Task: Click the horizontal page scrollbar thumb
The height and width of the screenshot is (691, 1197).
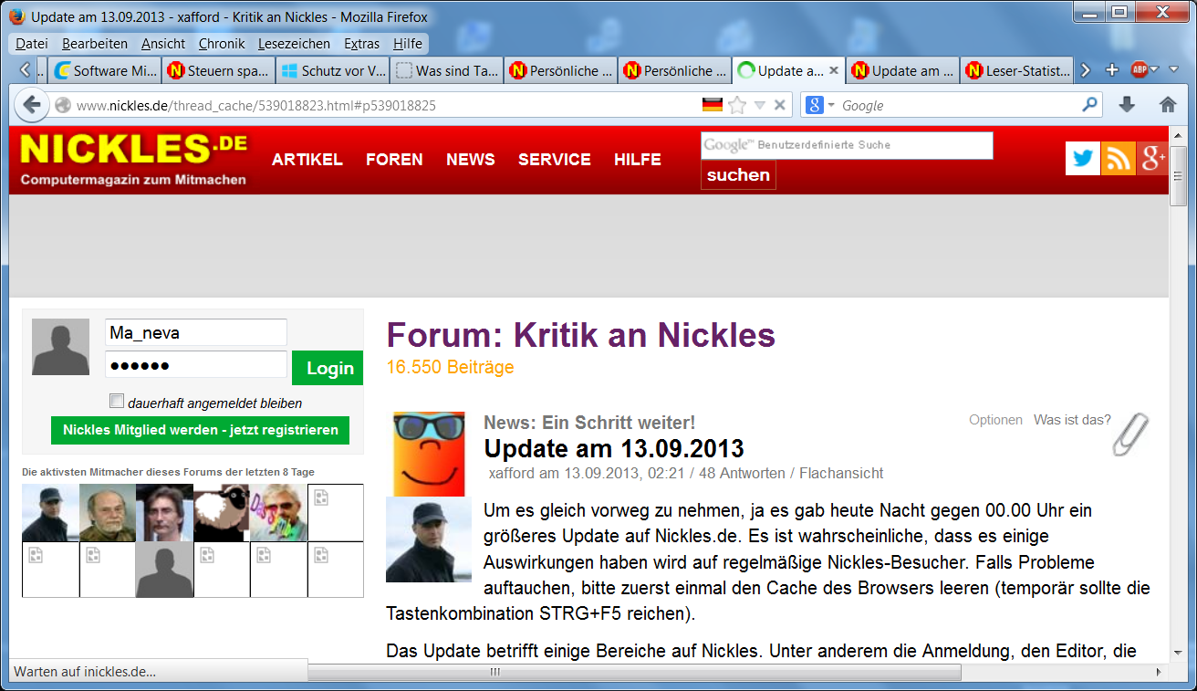Action: coord(634,672)
